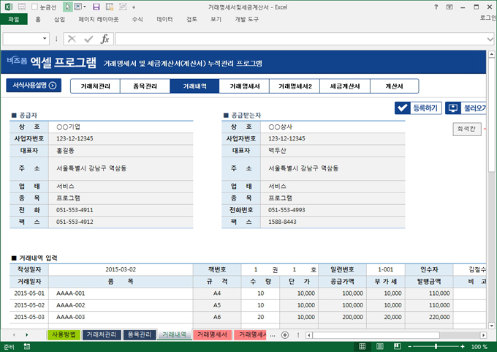497x352 pixels.
Task: Open the 데이터 ribbon tab
Action: pyautogui.click(x=164, y=19)
